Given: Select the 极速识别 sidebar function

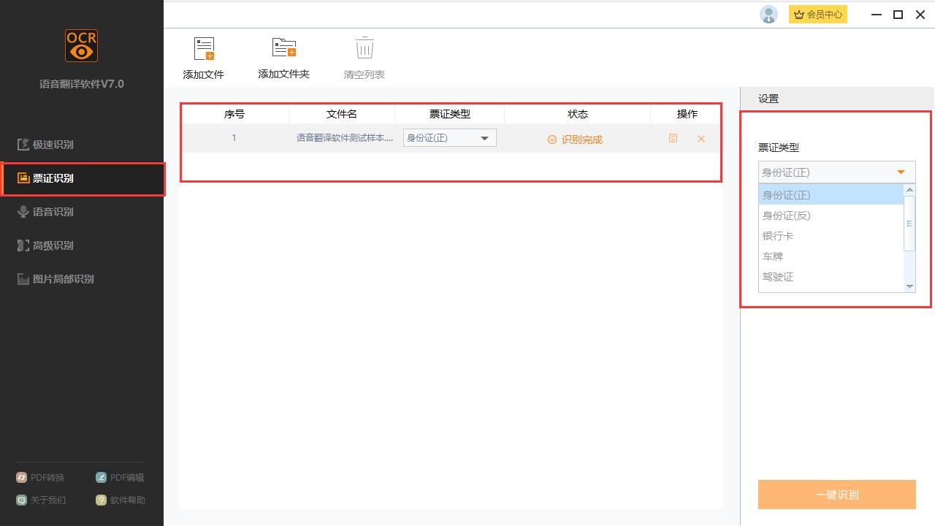Looking at the screenshot, I should (52, 144).
